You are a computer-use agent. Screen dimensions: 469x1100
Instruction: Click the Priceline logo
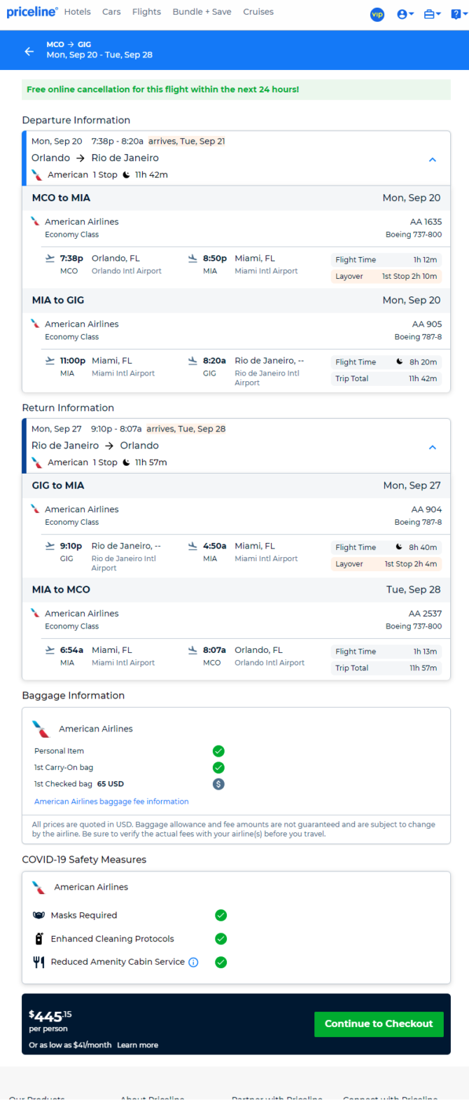click(x=32, y=12)
